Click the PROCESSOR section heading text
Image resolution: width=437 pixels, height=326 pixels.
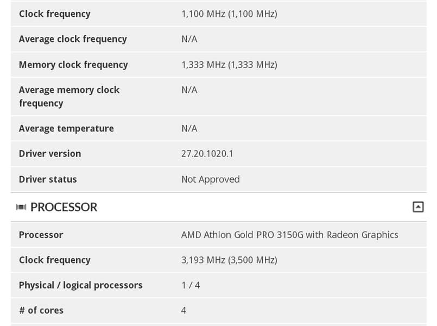64,207
